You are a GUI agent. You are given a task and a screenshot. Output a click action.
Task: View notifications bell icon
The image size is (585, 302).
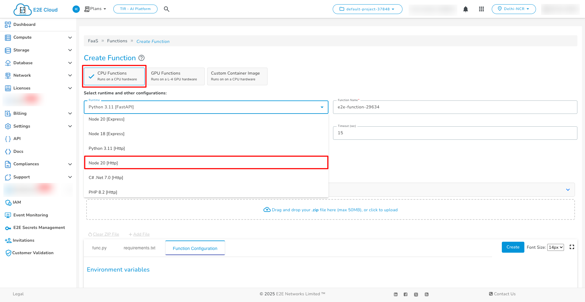pos(466,9)
